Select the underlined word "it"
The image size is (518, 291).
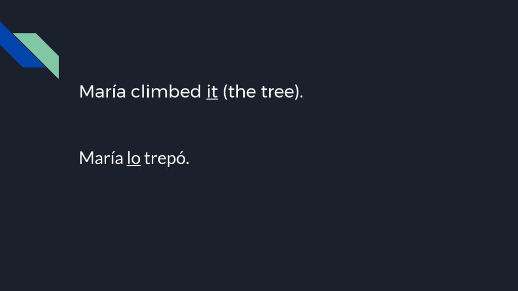coord(212,92)
